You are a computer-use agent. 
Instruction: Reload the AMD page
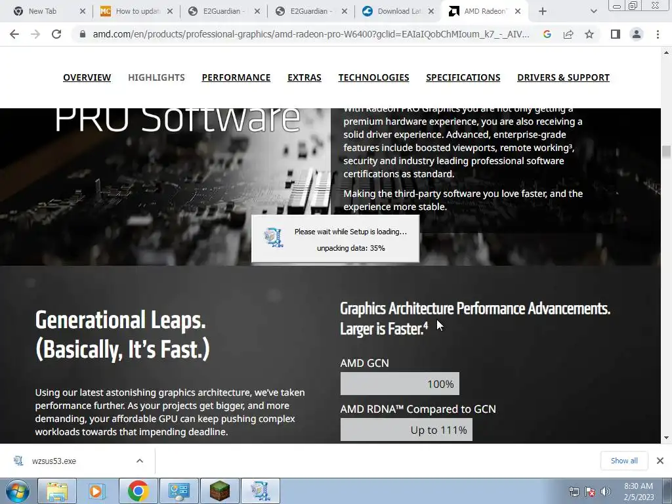tap(56, 34)
